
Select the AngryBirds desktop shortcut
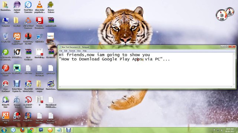[x=28, y=117]
